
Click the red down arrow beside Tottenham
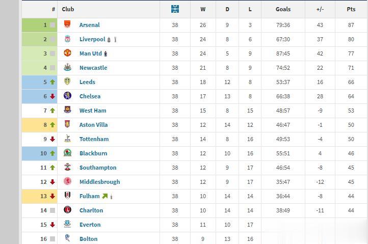coord(52,139)
